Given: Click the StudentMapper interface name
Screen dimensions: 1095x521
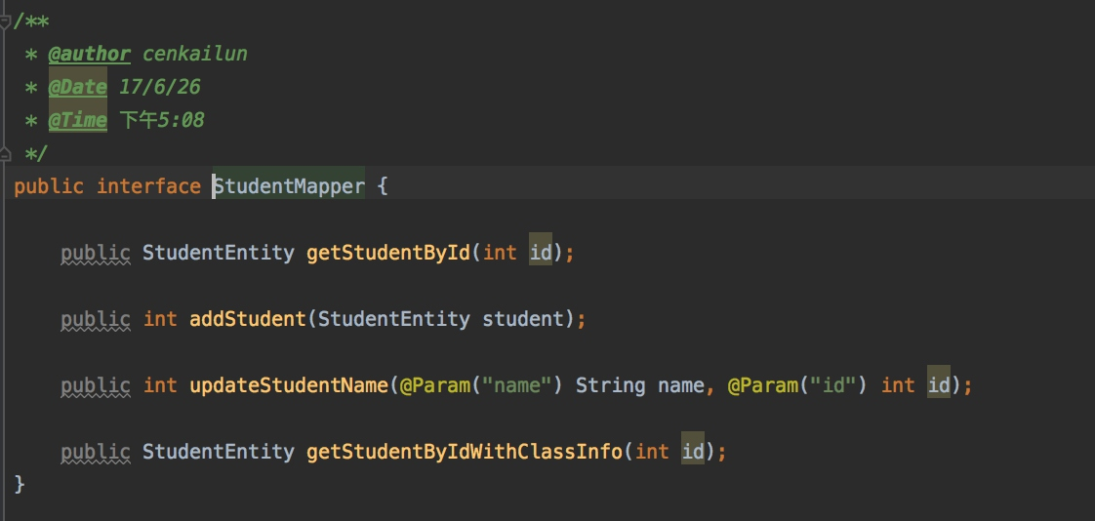Looking at the screenshot, I should [x=289, y=186].
